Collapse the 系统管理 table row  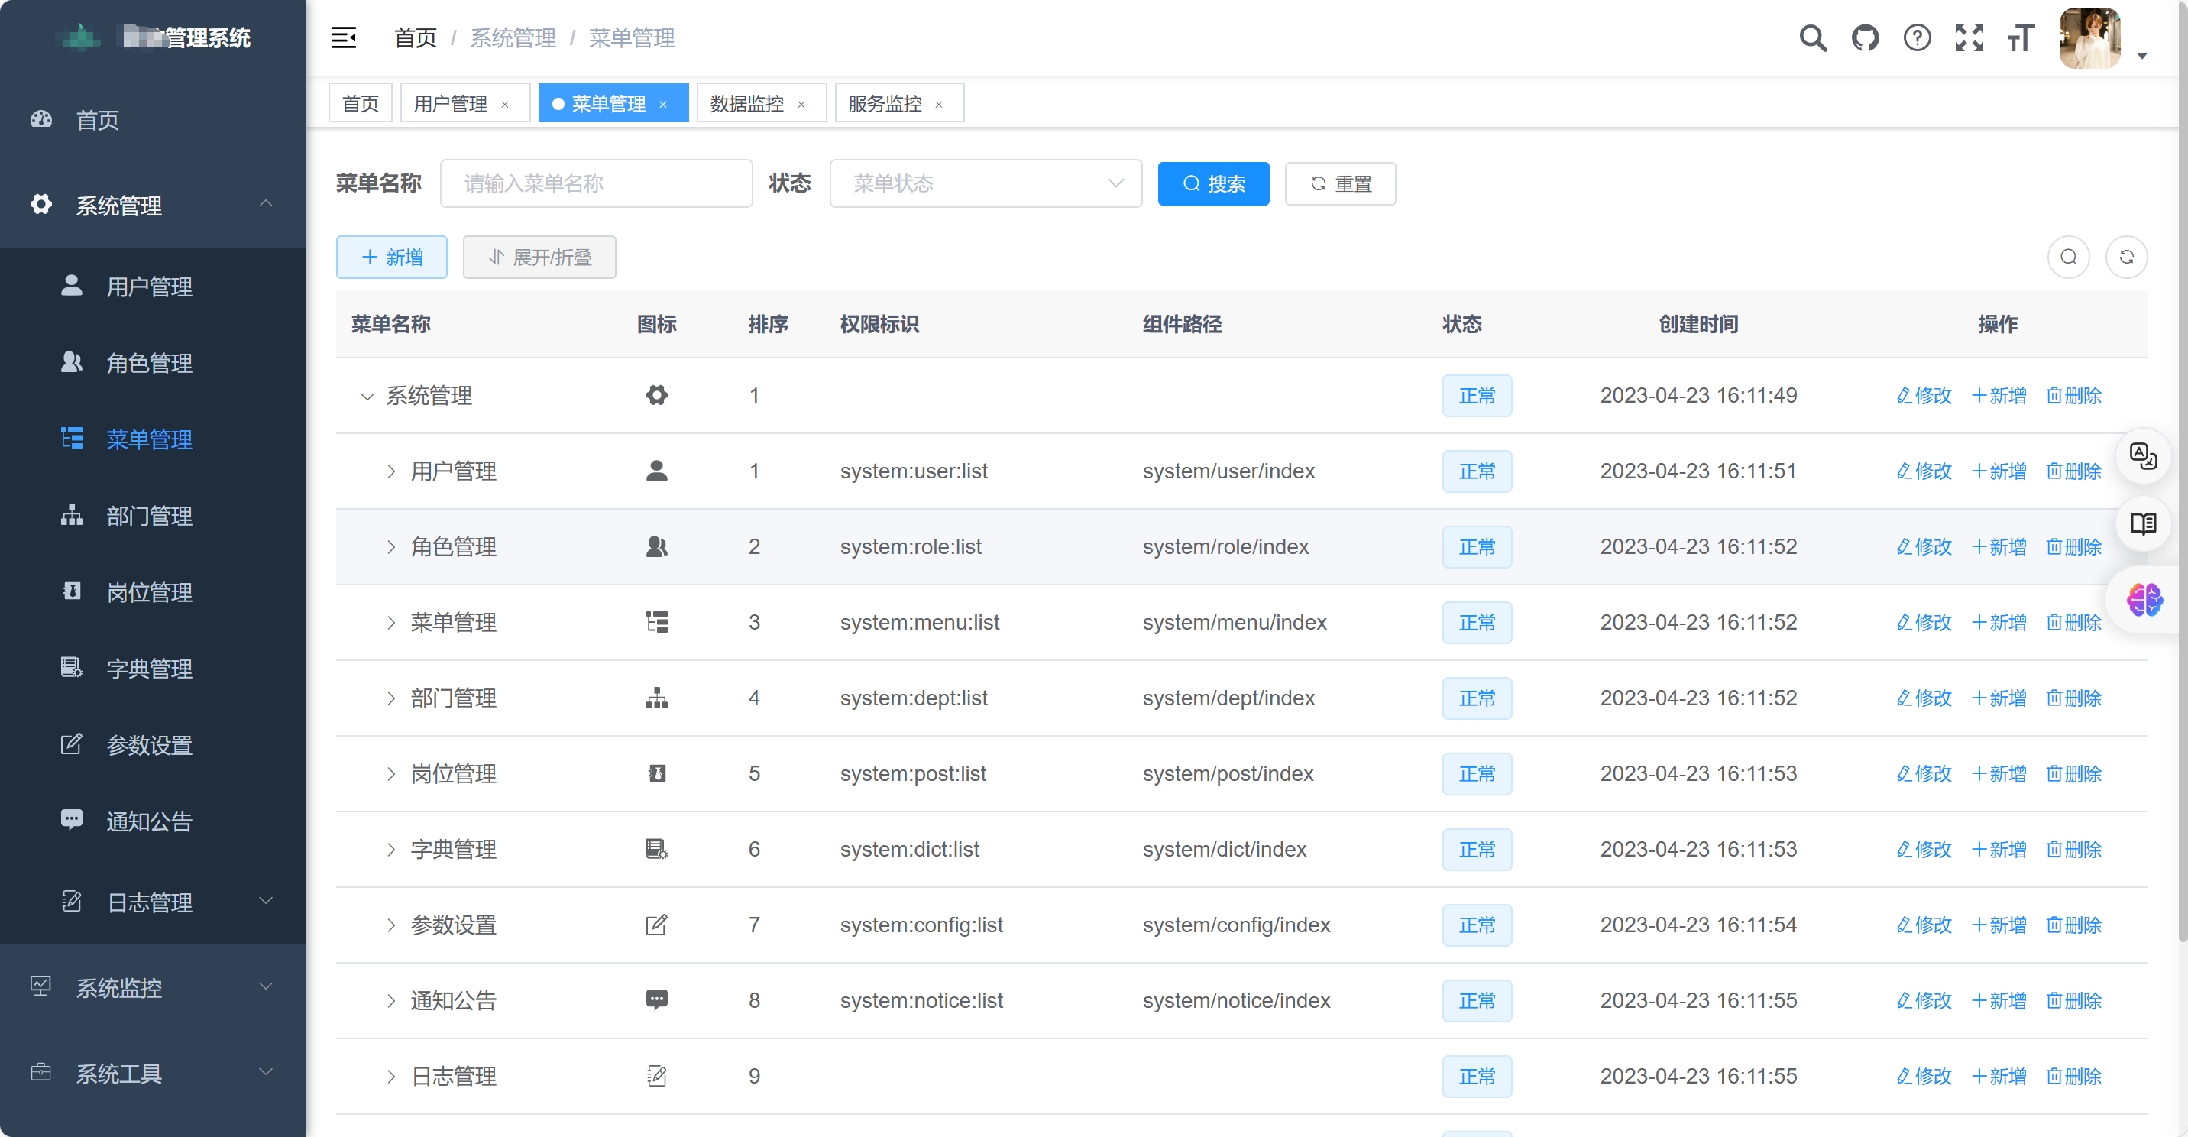click(367, 396)
